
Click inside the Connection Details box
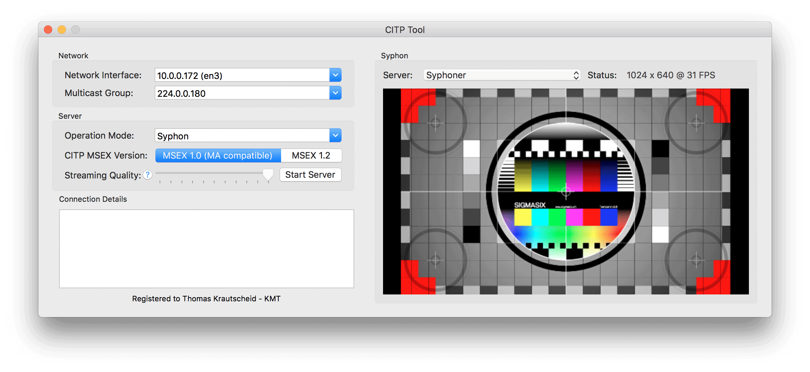click(206, 249)
